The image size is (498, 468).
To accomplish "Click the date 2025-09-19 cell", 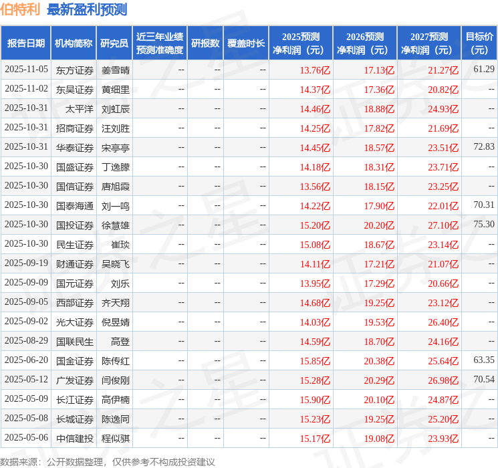I will coord(26,263).
